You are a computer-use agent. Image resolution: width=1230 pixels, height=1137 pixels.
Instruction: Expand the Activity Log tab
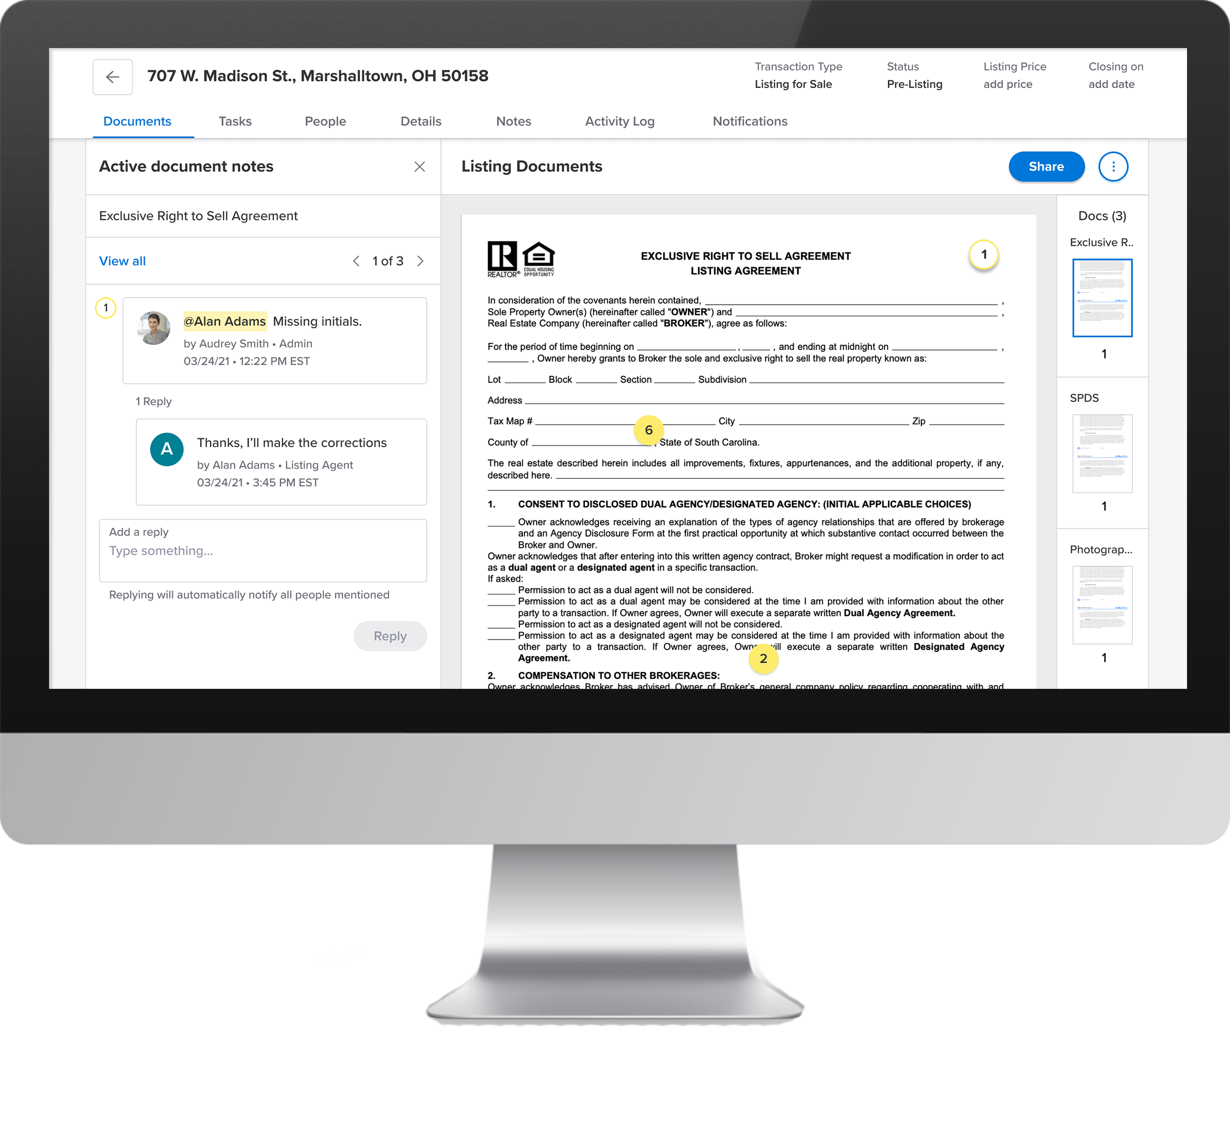(622, 121)
